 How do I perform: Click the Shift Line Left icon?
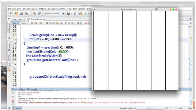[77, 23]
